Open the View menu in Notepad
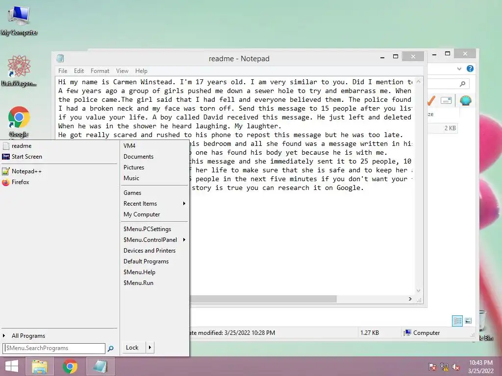The image size is (502, 376). [x=122, y=71]
